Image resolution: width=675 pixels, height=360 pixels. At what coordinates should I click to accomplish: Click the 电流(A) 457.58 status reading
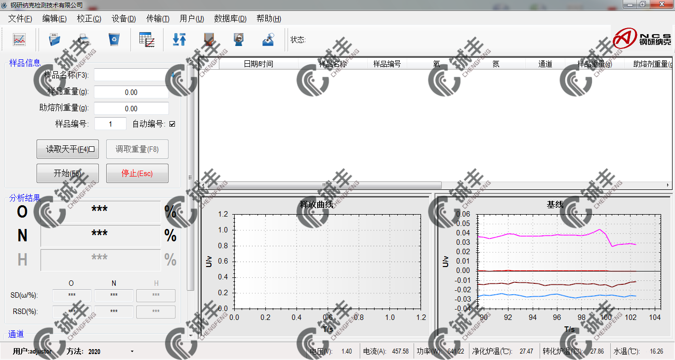386,352
